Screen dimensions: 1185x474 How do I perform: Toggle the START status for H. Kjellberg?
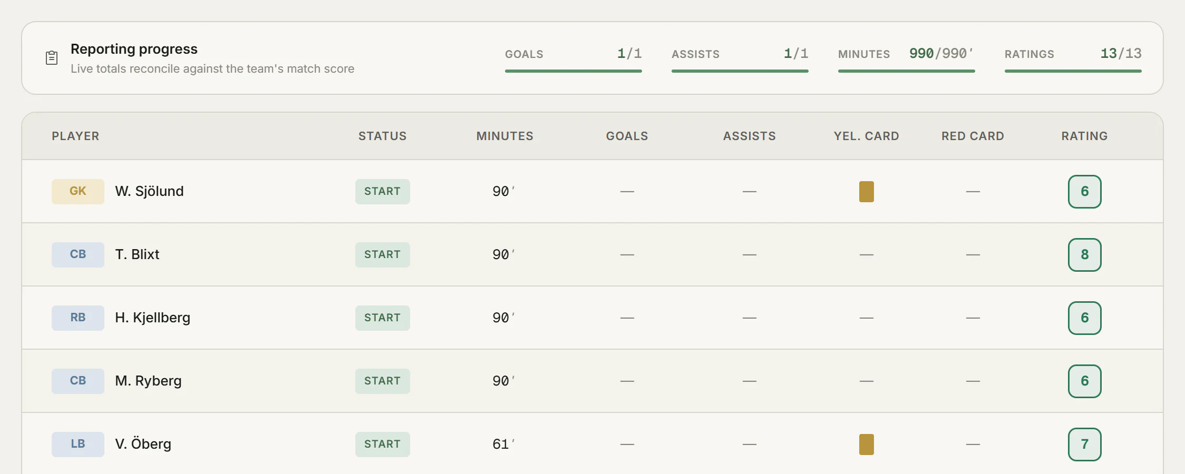pos(383,318)
